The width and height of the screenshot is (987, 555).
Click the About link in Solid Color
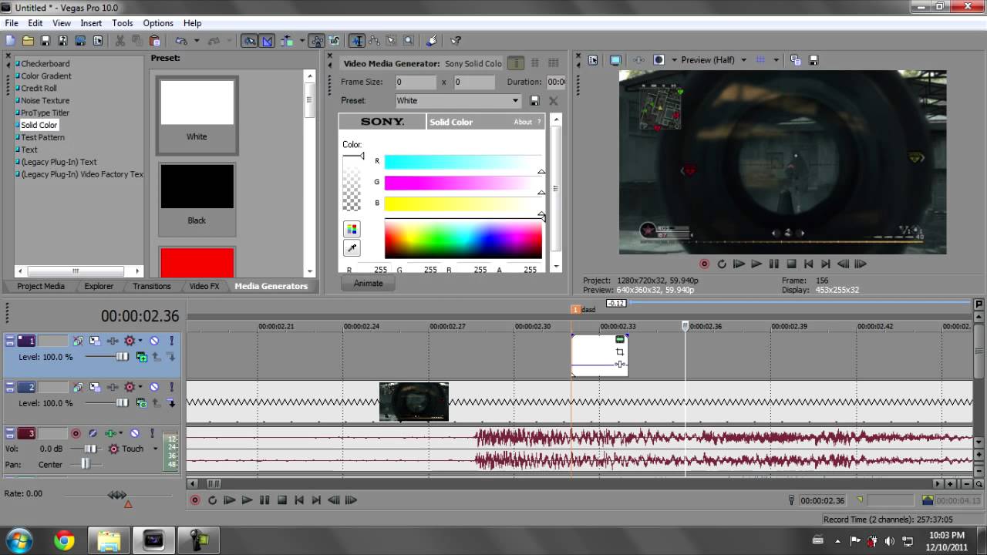523,122
